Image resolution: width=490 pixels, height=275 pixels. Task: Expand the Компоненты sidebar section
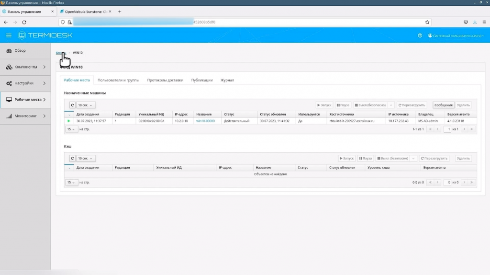tap(25, 67)
